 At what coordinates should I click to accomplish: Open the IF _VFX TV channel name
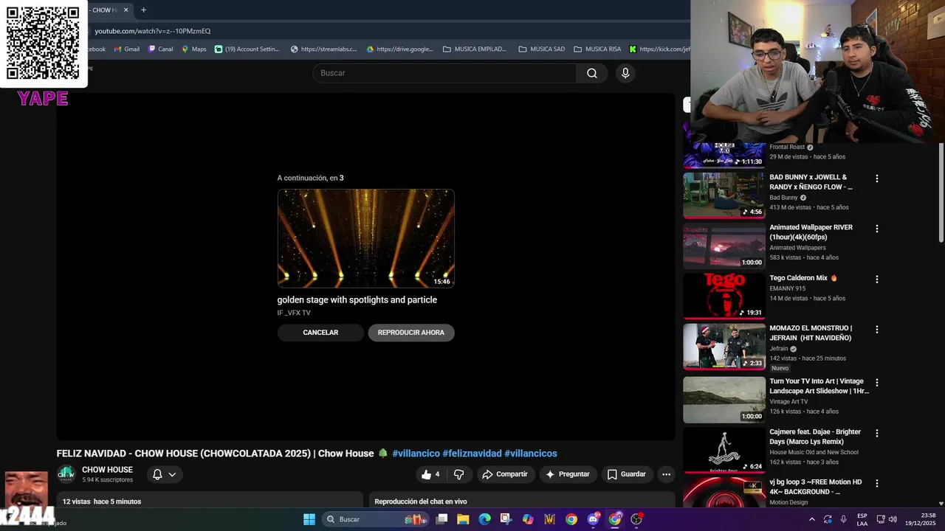[x=294, y=313]
